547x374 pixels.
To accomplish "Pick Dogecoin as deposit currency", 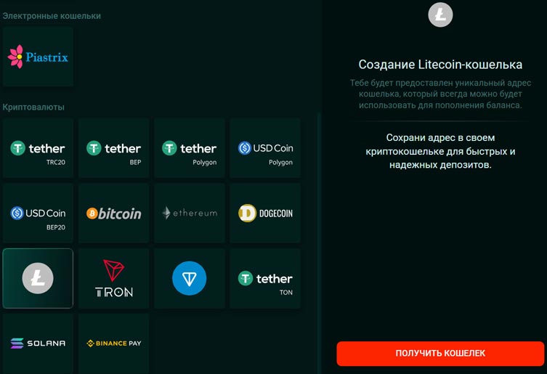I will 265,214.
